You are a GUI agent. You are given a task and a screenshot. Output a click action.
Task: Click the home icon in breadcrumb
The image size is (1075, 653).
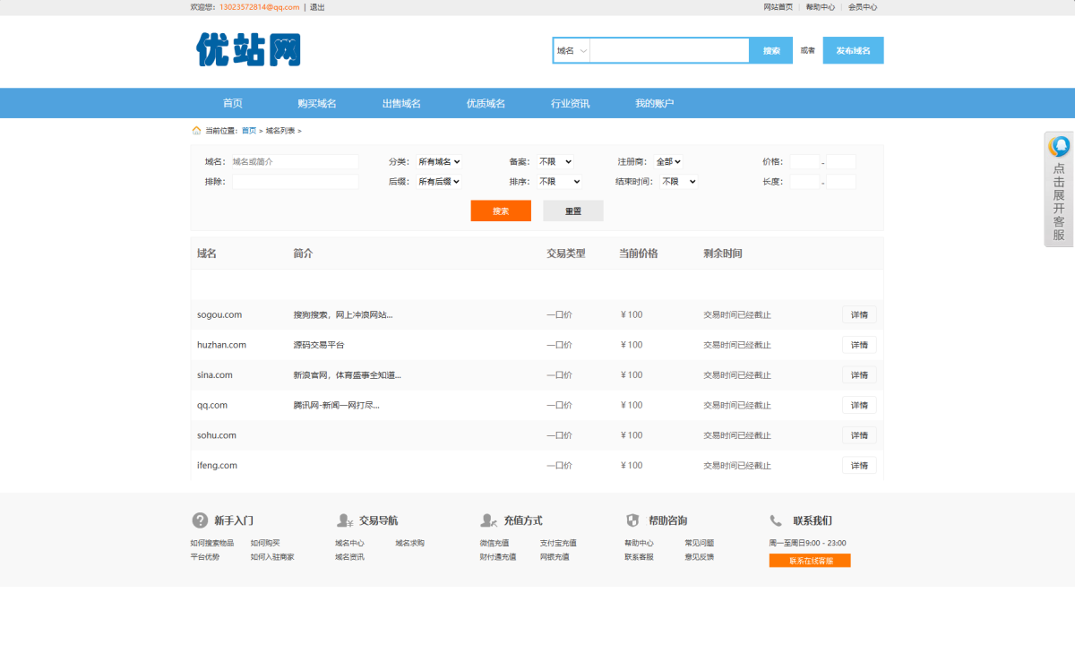196,130
